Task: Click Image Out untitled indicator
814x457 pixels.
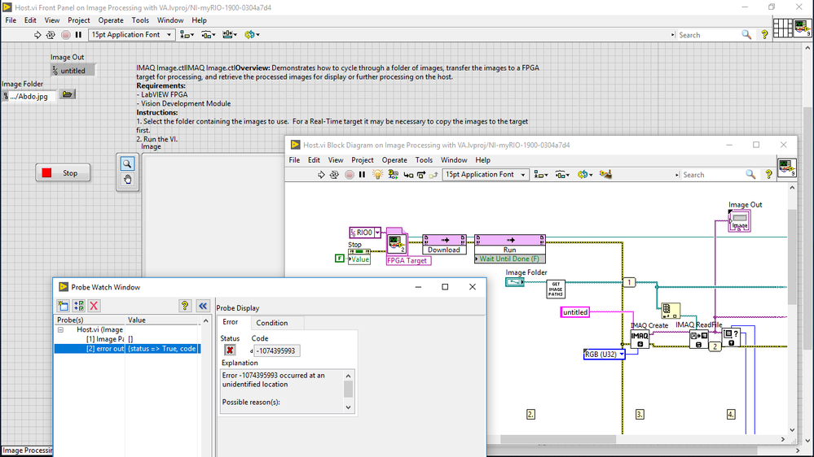Action: tap(73, 71)
